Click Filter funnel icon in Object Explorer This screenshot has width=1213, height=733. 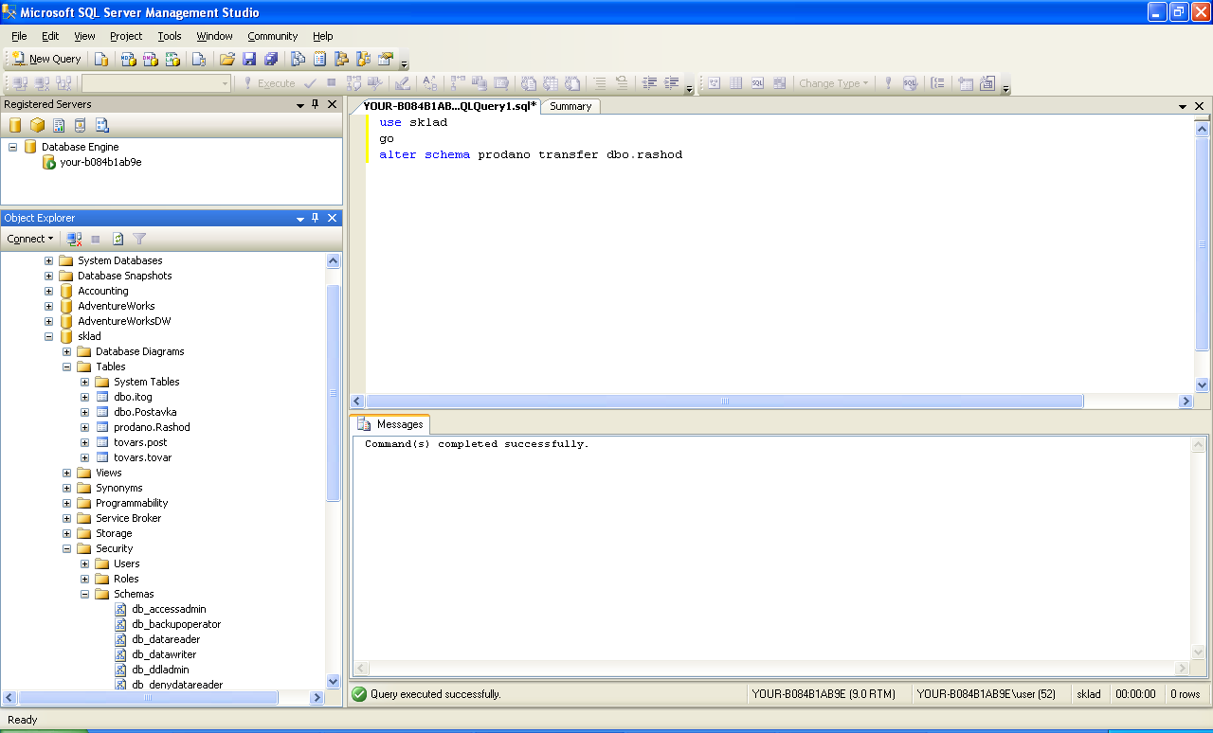tap(139, 239)
